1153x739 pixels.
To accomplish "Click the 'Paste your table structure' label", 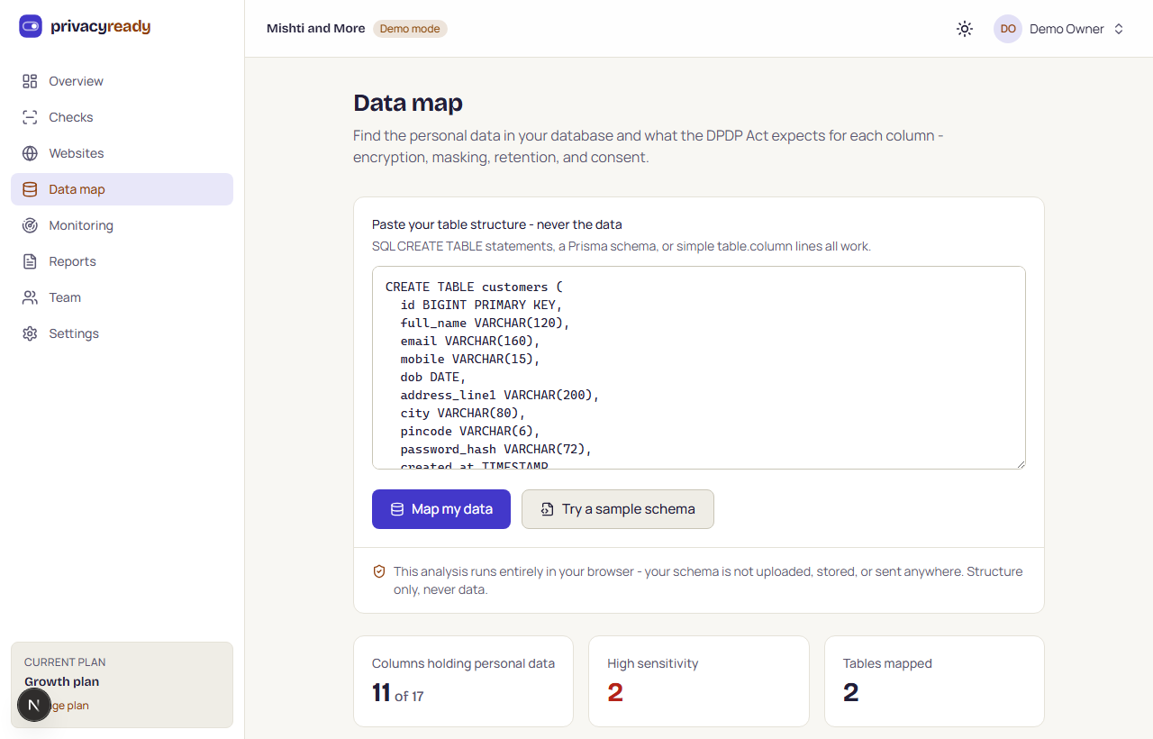I will (x=497, y=224).
